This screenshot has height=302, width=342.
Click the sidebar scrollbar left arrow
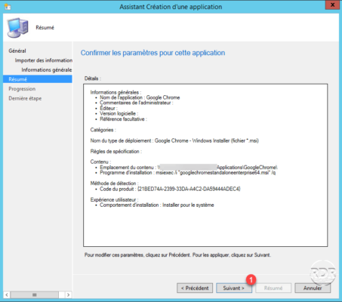click(7, 294)
